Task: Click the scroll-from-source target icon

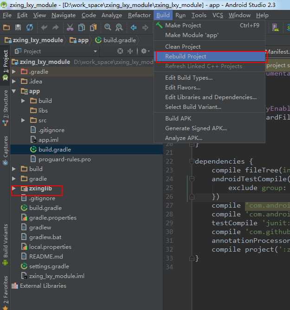Action: coord(120,51)
